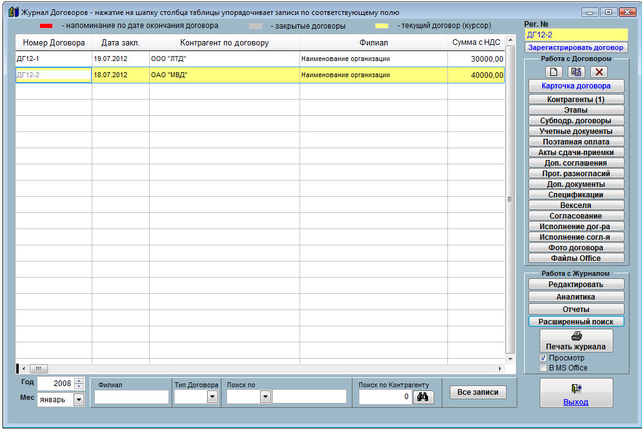Toggle the Просмотр checkbox
The image size is (642, 429).
coord(543,358)
